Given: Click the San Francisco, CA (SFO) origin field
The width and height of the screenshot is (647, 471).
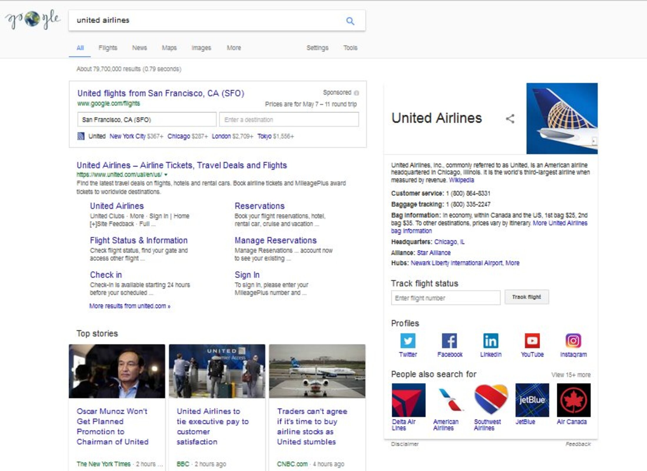Looking at the screenshot, I should [x=147, y=119].
